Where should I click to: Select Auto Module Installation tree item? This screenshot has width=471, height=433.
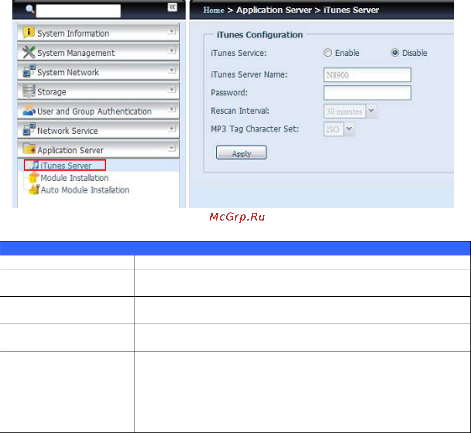85,190
